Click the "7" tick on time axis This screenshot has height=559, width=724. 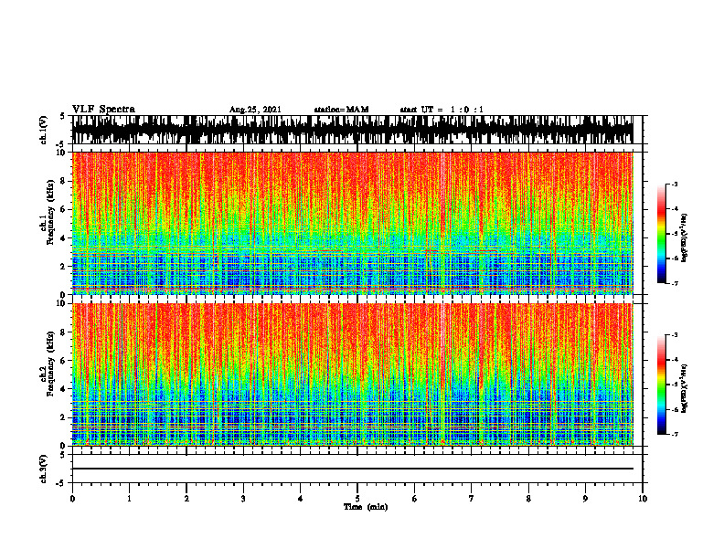[472, 499]
